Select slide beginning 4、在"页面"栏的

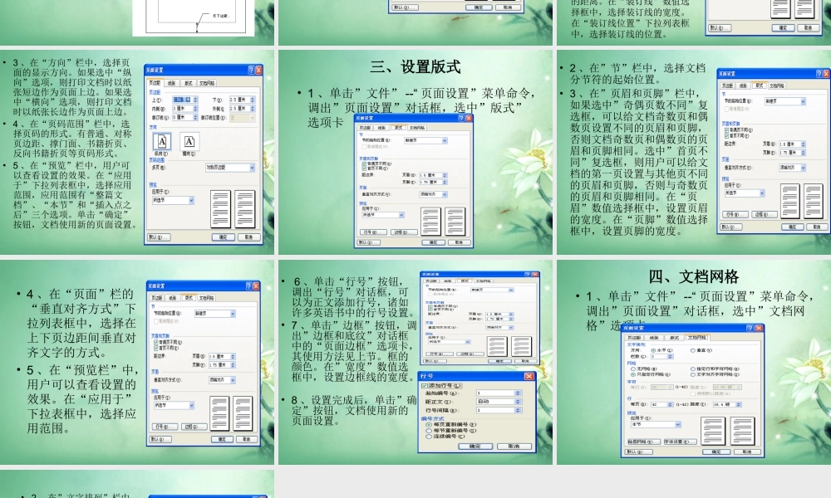pyautogui.click(x=137, y=362)
